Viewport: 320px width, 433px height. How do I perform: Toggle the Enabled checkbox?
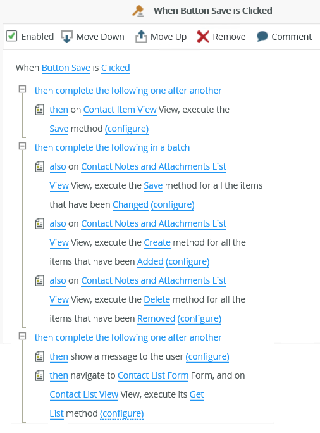[x=11, y=36]
